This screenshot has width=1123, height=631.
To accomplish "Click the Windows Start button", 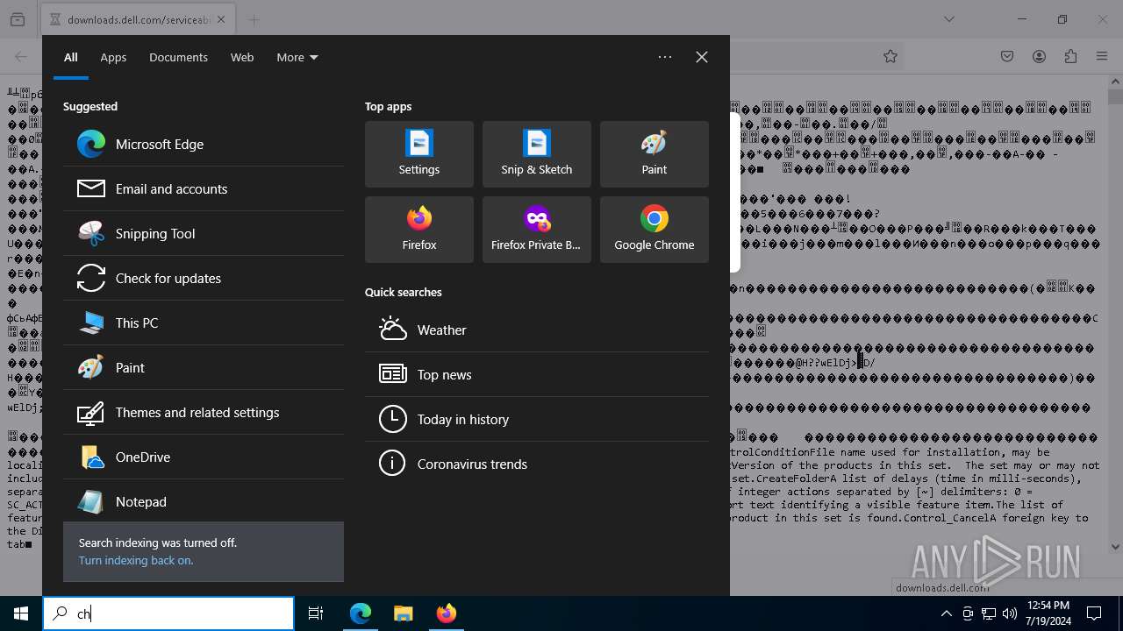I will pyautogui.click(x=21, y=613).
